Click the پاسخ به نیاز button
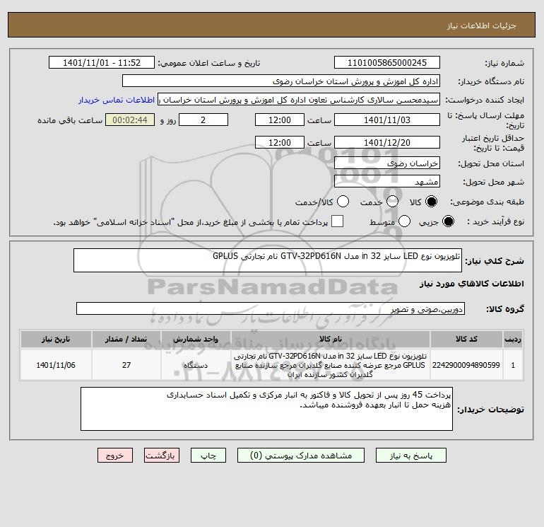Screen dimensions: 544x527 pyautogui.click(x=411, y=456)
